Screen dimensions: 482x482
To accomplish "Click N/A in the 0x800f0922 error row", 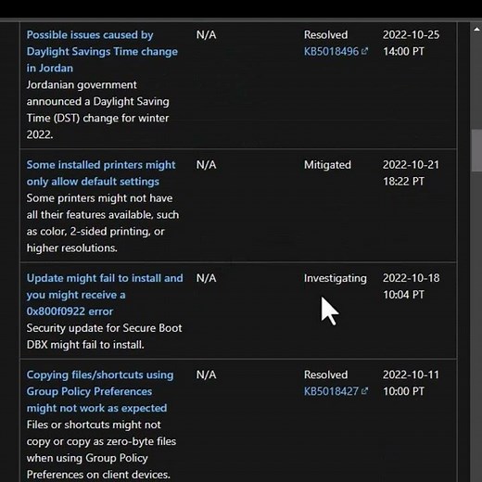I will [206, 278].
